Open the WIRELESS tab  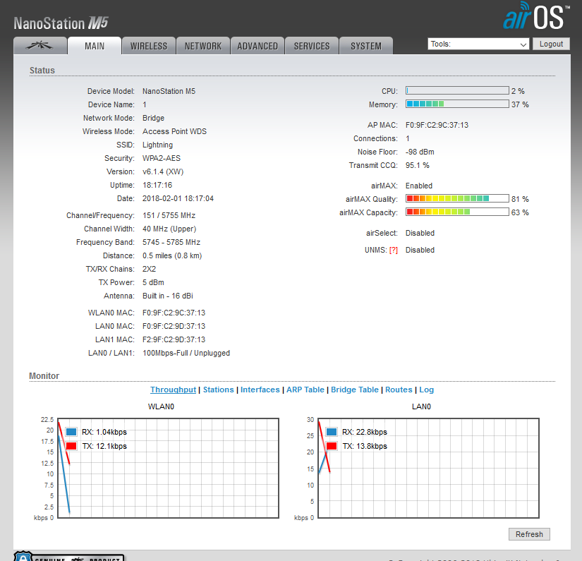(148, 46)
